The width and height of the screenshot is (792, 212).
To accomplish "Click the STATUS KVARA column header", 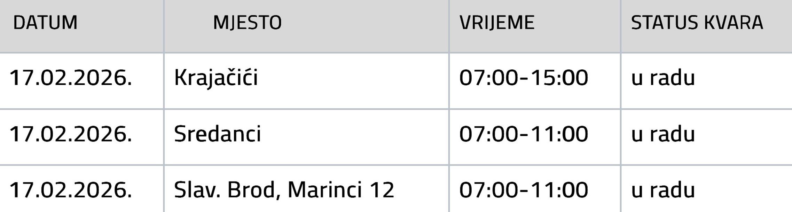I will 697,23.
